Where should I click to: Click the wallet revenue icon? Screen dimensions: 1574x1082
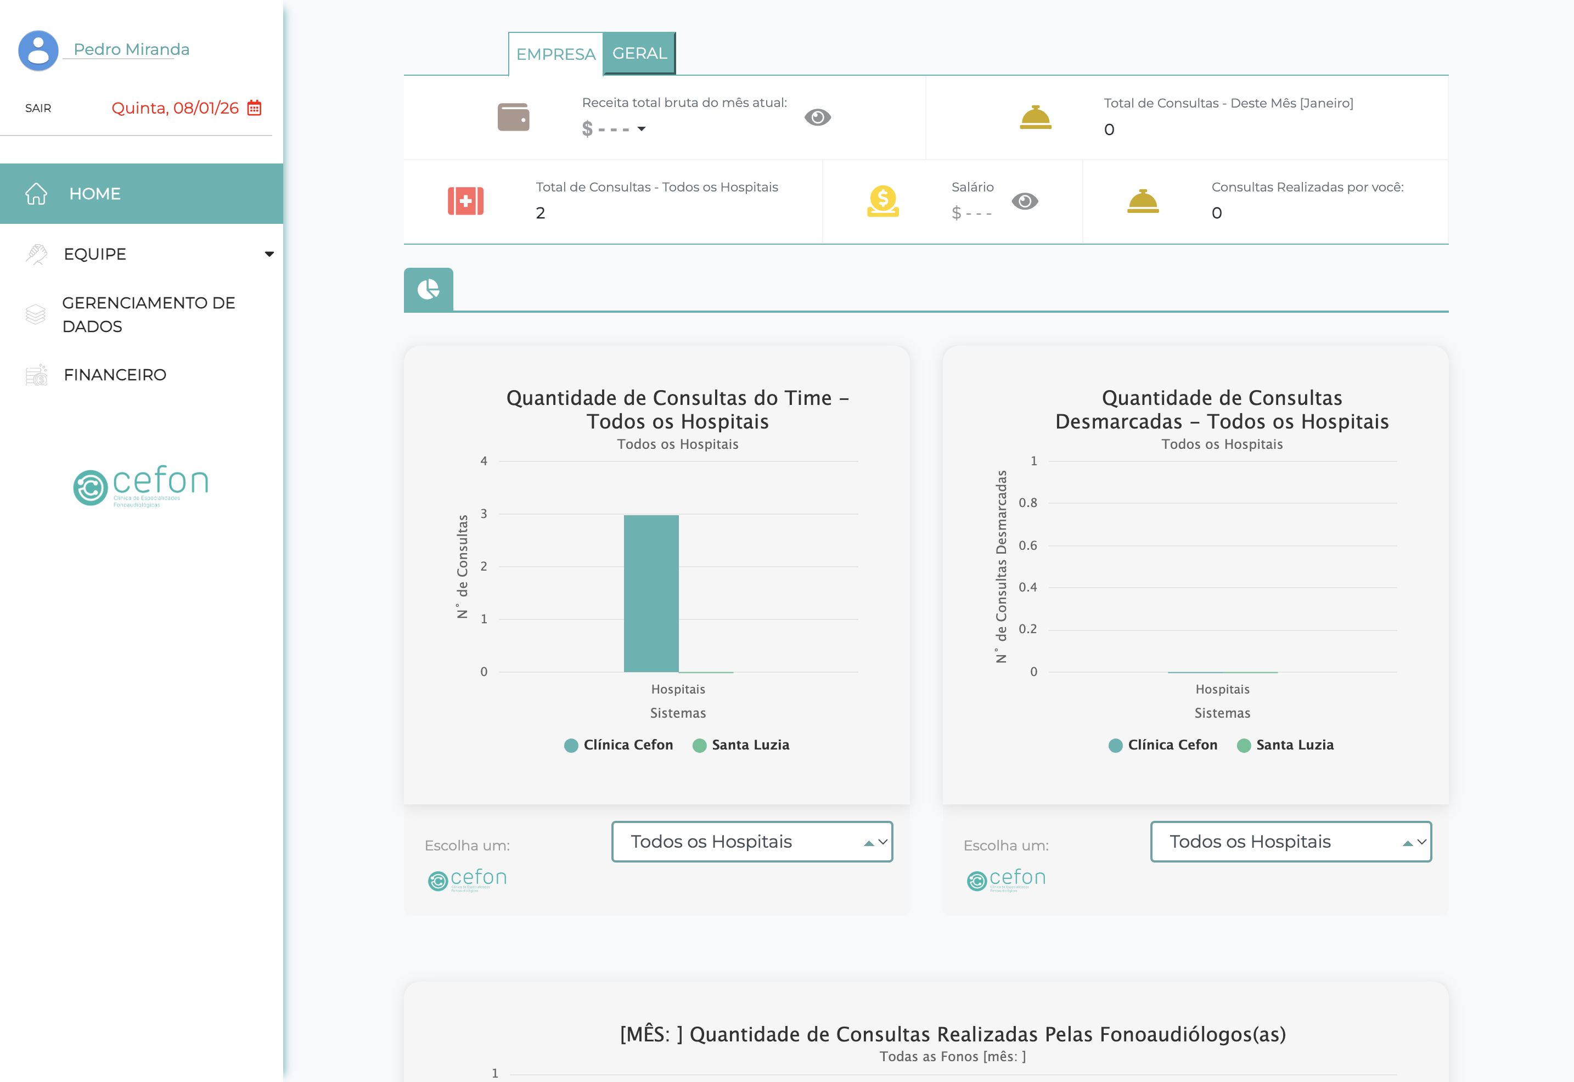tap(513, 117)
